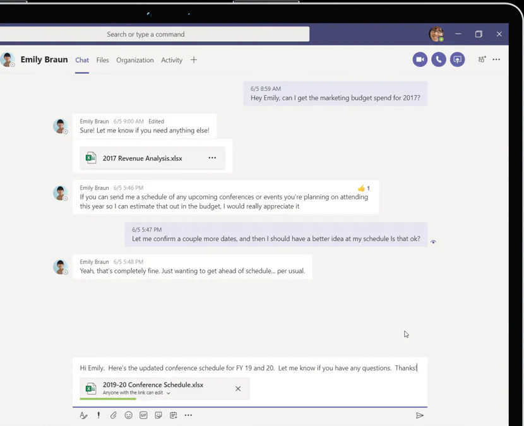Viewport: 524px width, 426px height.
Task: Switch to the Files tab
Action: coord(102,60)
